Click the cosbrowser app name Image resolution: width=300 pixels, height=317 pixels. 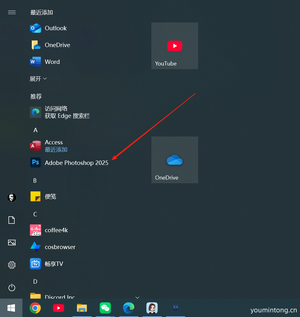(x=60, y=247)
